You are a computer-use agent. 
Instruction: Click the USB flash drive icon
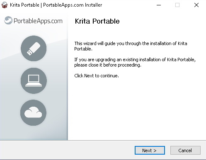point(34,48)
